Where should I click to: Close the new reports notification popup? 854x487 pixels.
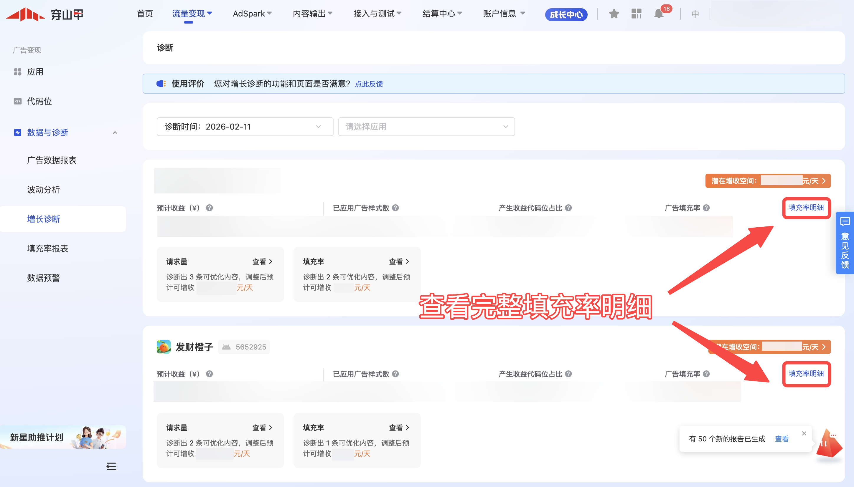point(804,433)
